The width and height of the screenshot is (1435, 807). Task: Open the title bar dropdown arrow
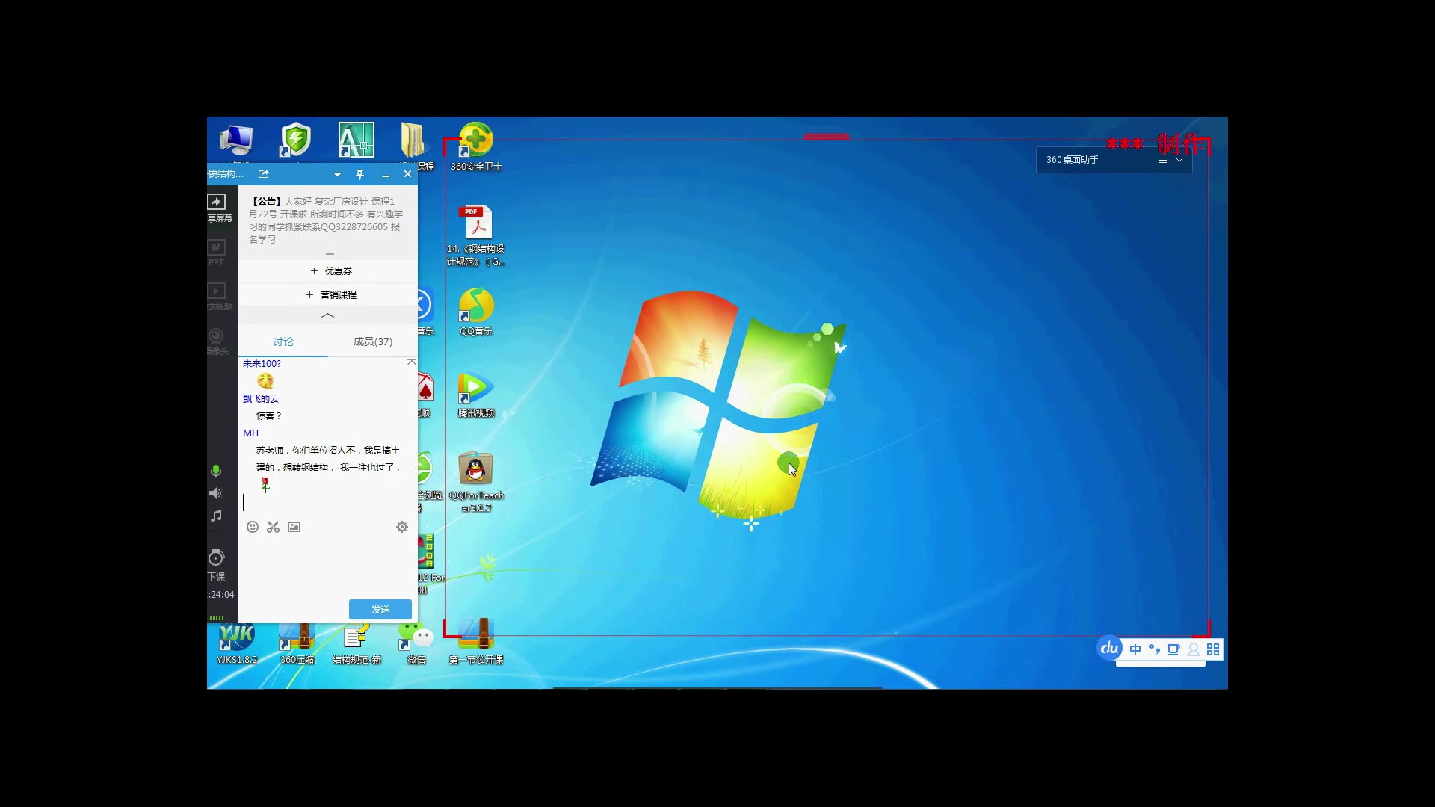[337, 174]
